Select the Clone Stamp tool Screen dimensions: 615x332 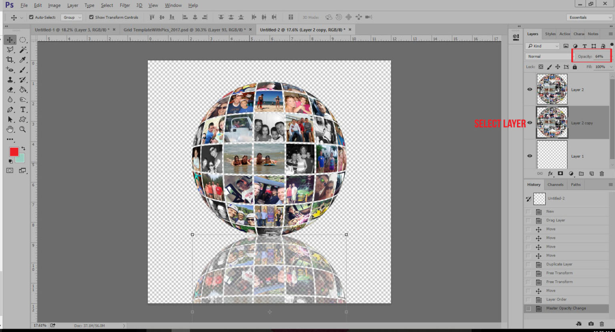pos(10,80)
